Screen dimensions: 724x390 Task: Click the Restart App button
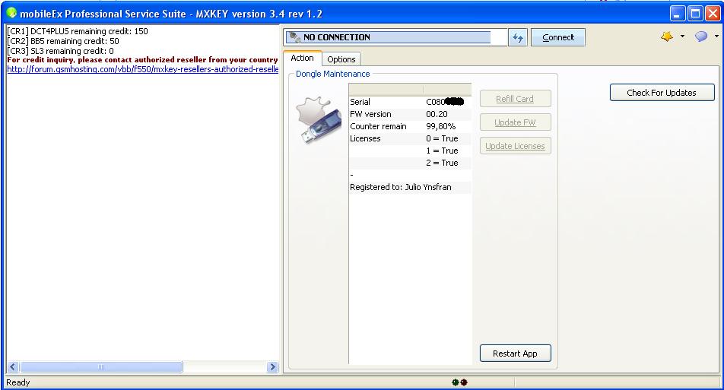[515, 354]
